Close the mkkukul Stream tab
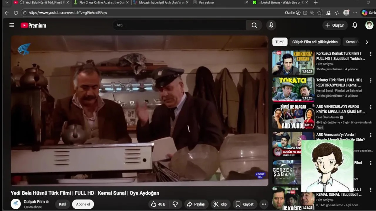 pyautogui.click(x=307, y=2)
